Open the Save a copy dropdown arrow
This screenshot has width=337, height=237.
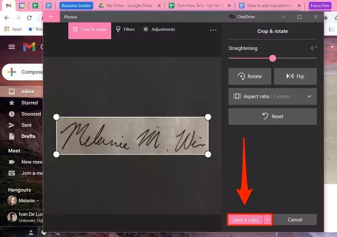coord(268,220)
